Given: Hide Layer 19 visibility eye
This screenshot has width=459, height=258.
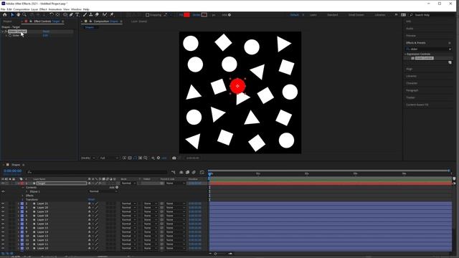Looking at the screenshot, I should coord(3,212).
